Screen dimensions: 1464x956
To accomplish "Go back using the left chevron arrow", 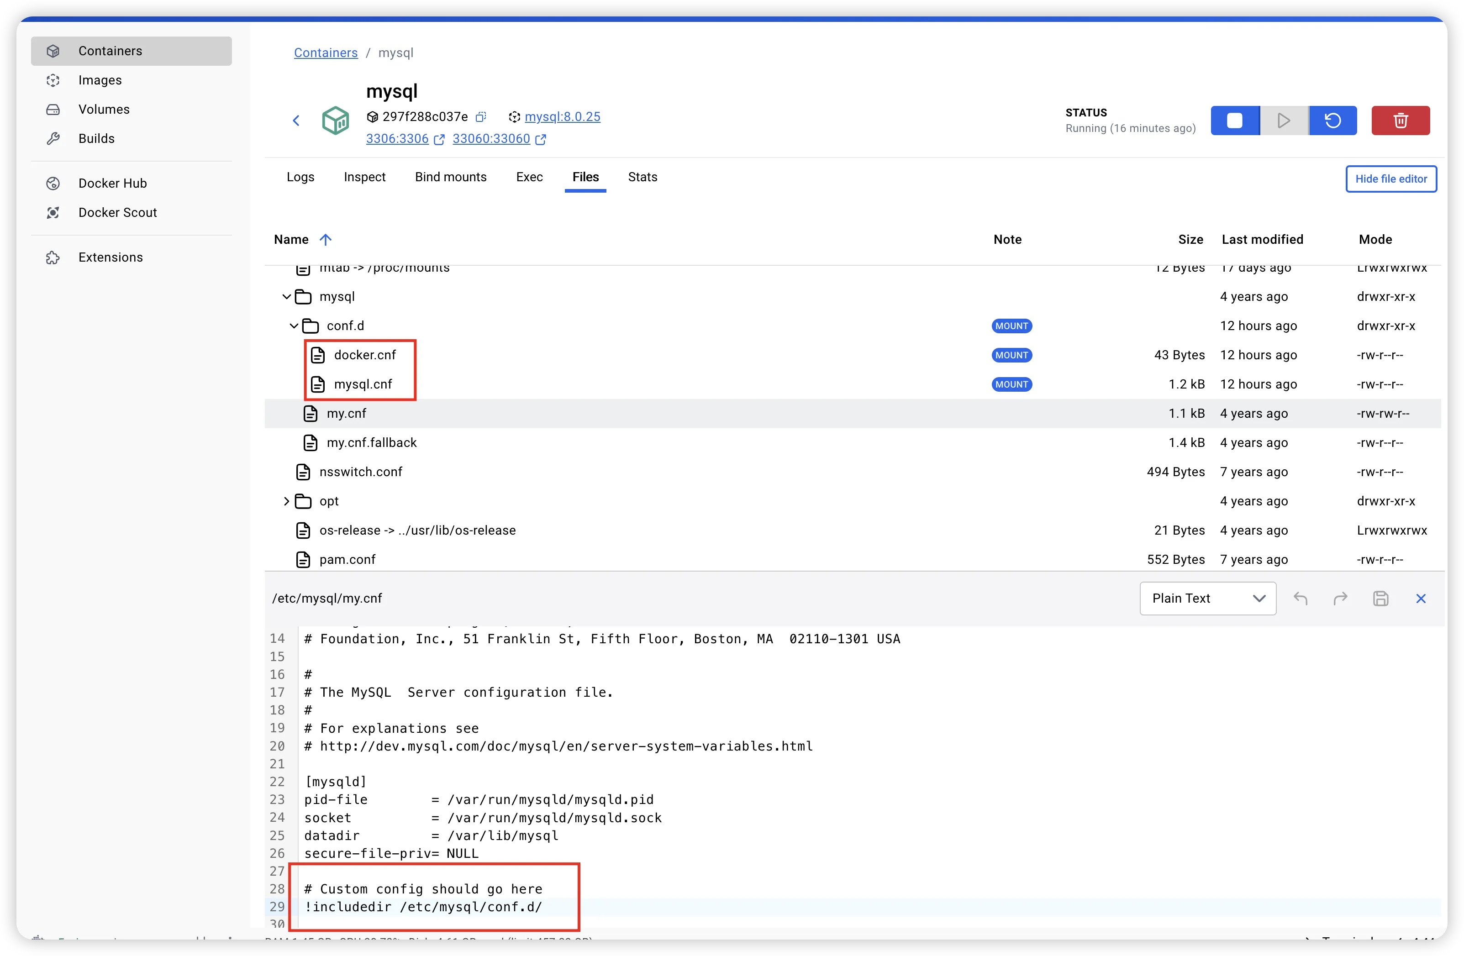I will click(296, 121).
